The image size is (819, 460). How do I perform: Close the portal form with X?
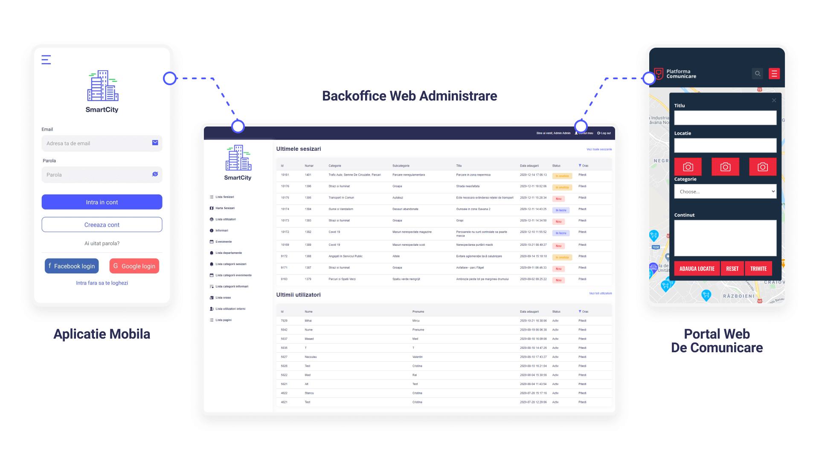pos(774,101)
